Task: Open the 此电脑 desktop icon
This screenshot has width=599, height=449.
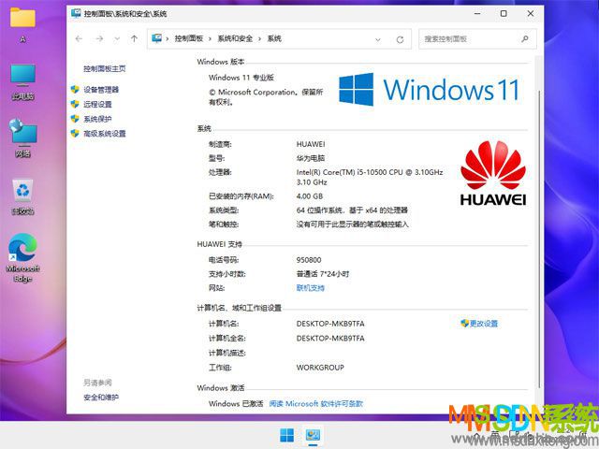Action: click(22, 82)
